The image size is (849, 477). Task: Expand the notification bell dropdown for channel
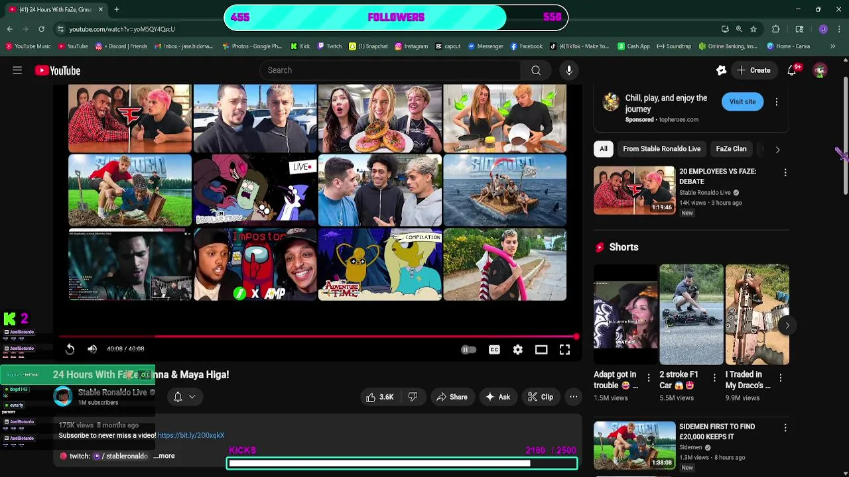[x=184, y=397]
